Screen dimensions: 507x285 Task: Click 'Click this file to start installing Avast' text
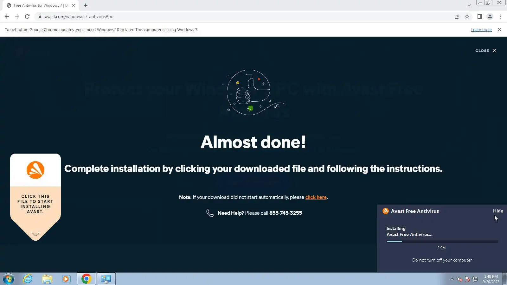pyautogui.click(x=35, y=204)
